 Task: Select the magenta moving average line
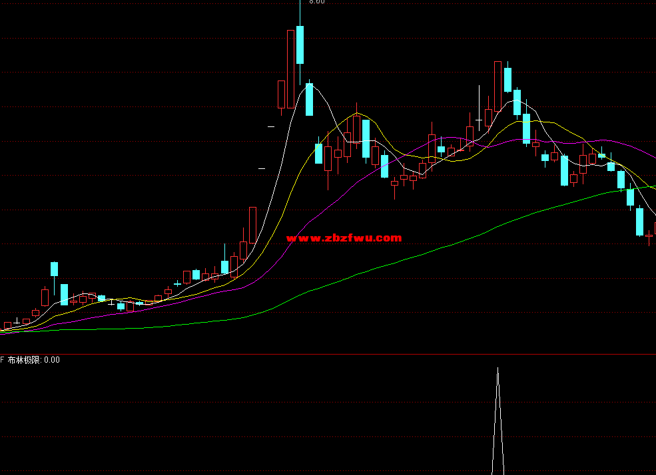point(333,200)
